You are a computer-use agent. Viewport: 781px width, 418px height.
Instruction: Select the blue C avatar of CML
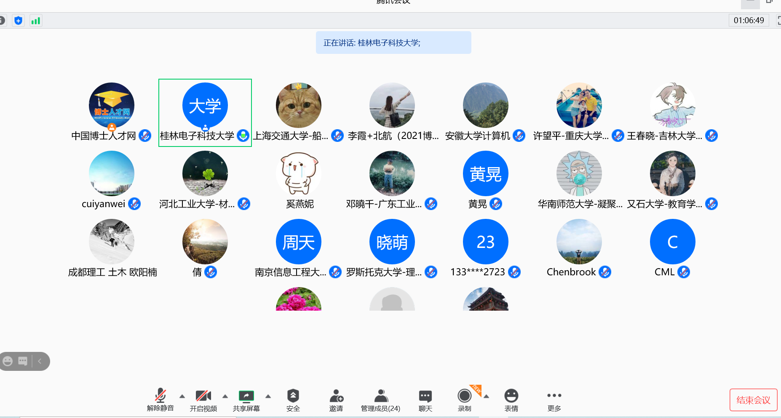[673, 242]
